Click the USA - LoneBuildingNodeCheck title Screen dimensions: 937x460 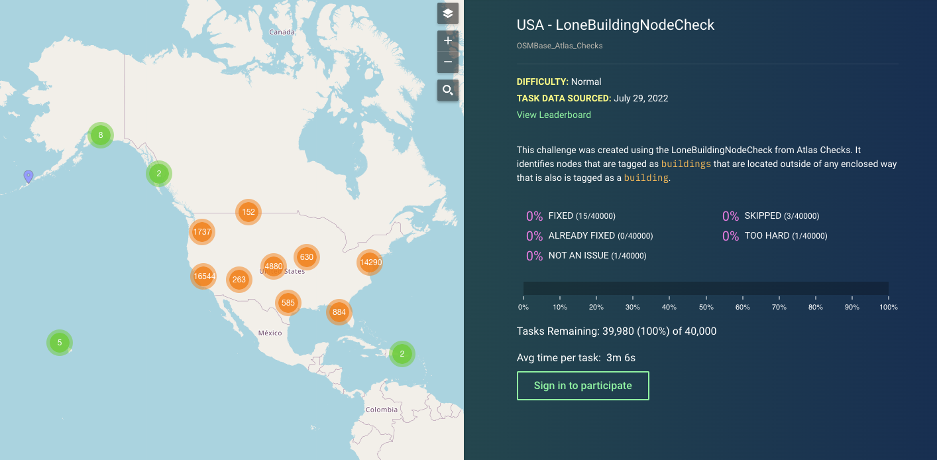[x=616, y=25]
